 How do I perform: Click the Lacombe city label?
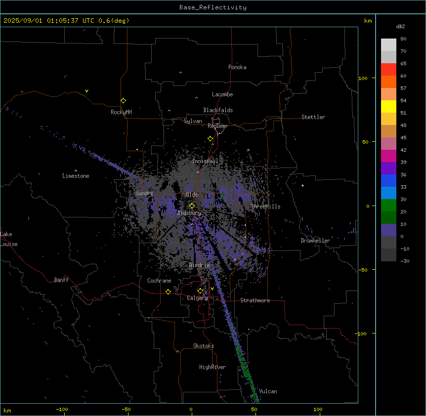tap(222, 94)
